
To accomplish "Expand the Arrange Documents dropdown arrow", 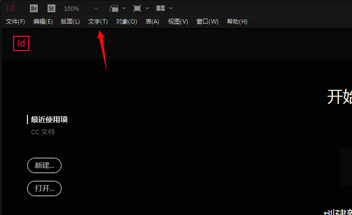I will [171, 8].
